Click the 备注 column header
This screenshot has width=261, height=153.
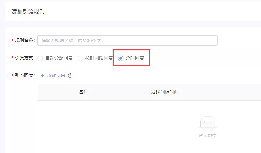click(83, 92)
